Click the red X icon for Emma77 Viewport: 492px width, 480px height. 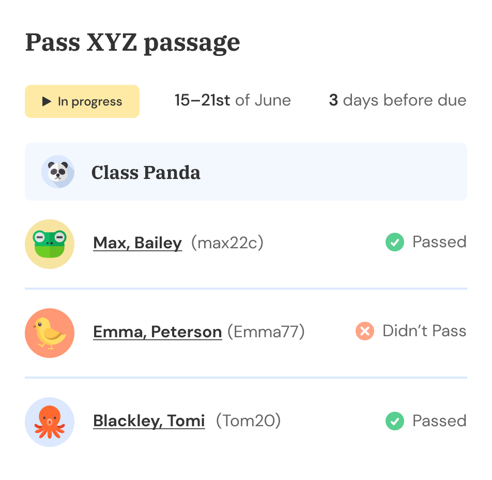(x=365, y=331)
